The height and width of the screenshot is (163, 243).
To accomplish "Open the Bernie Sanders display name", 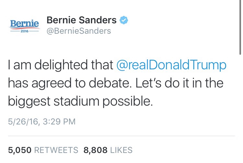I will coord(82,20).
